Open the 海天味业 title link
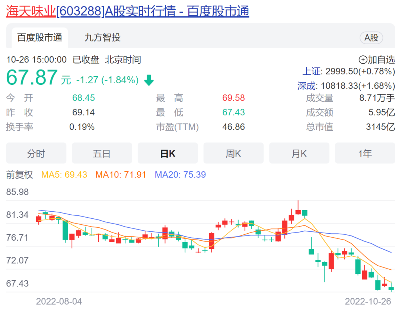This screenshot has width=402, height=311. [127, 11]
